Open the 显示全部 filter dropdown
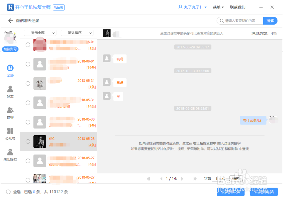283x199 pixels. 40,33
